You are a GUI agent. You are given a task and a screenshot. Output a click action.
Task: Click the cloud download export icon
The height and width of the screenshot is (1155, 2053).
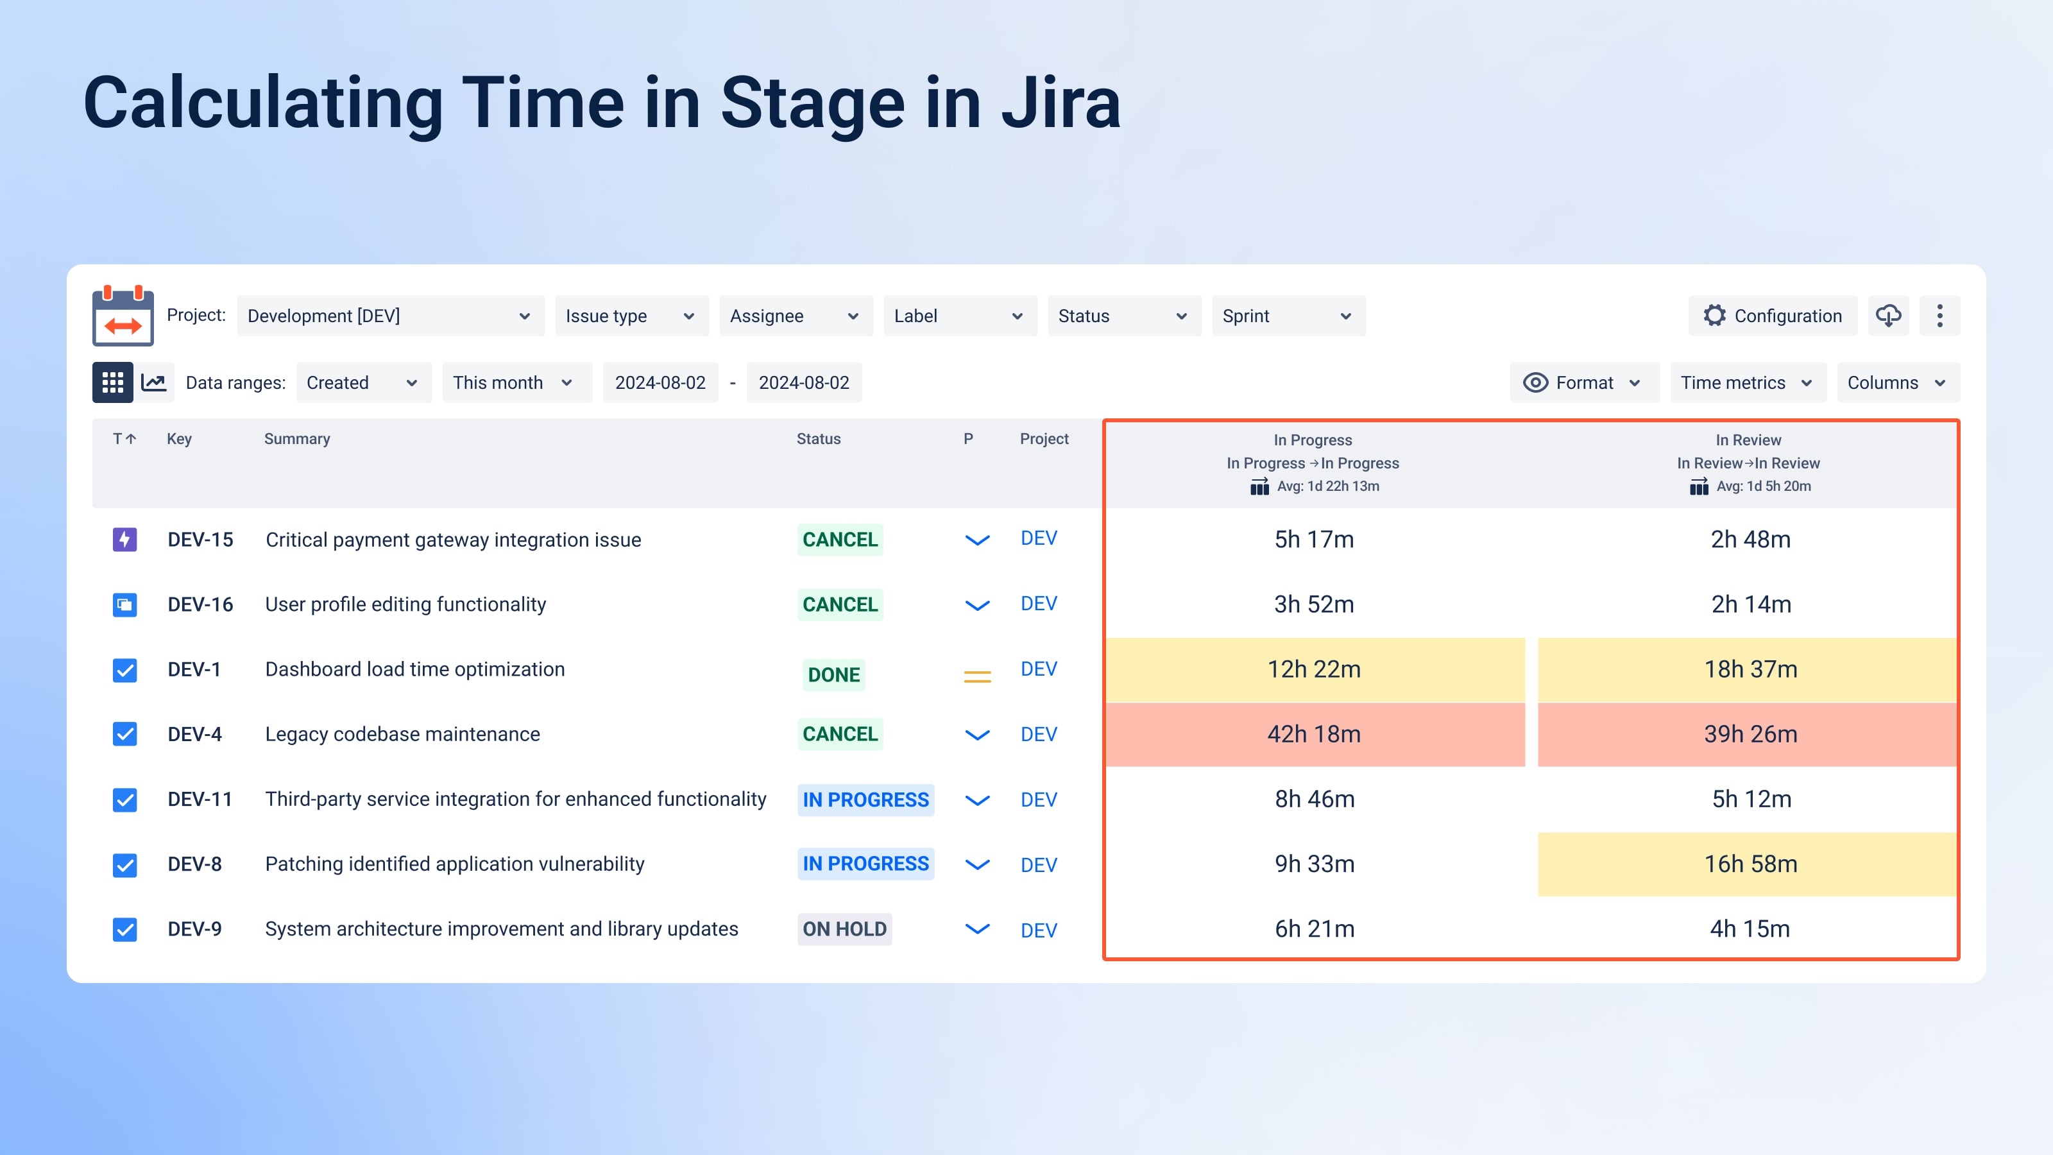pyautogui.click(x=1888, y=316)
